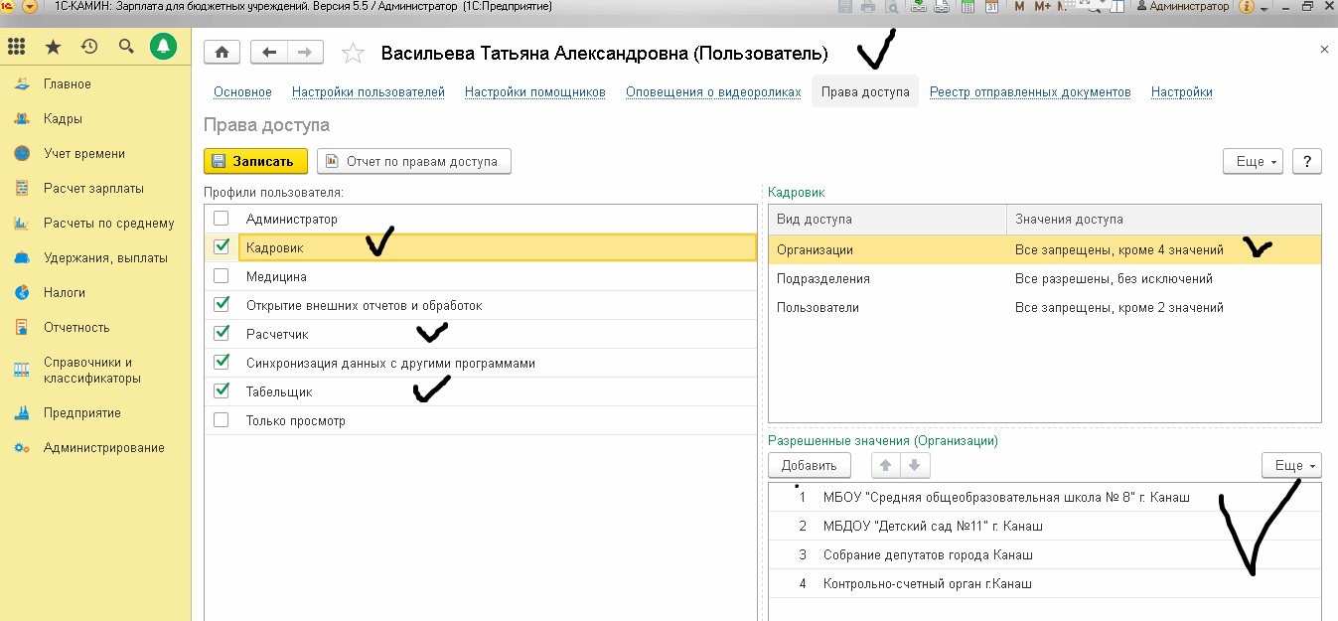Screen dimensions: 1338x621
Task: Go to the Home page button
Action: pos(222,53)
